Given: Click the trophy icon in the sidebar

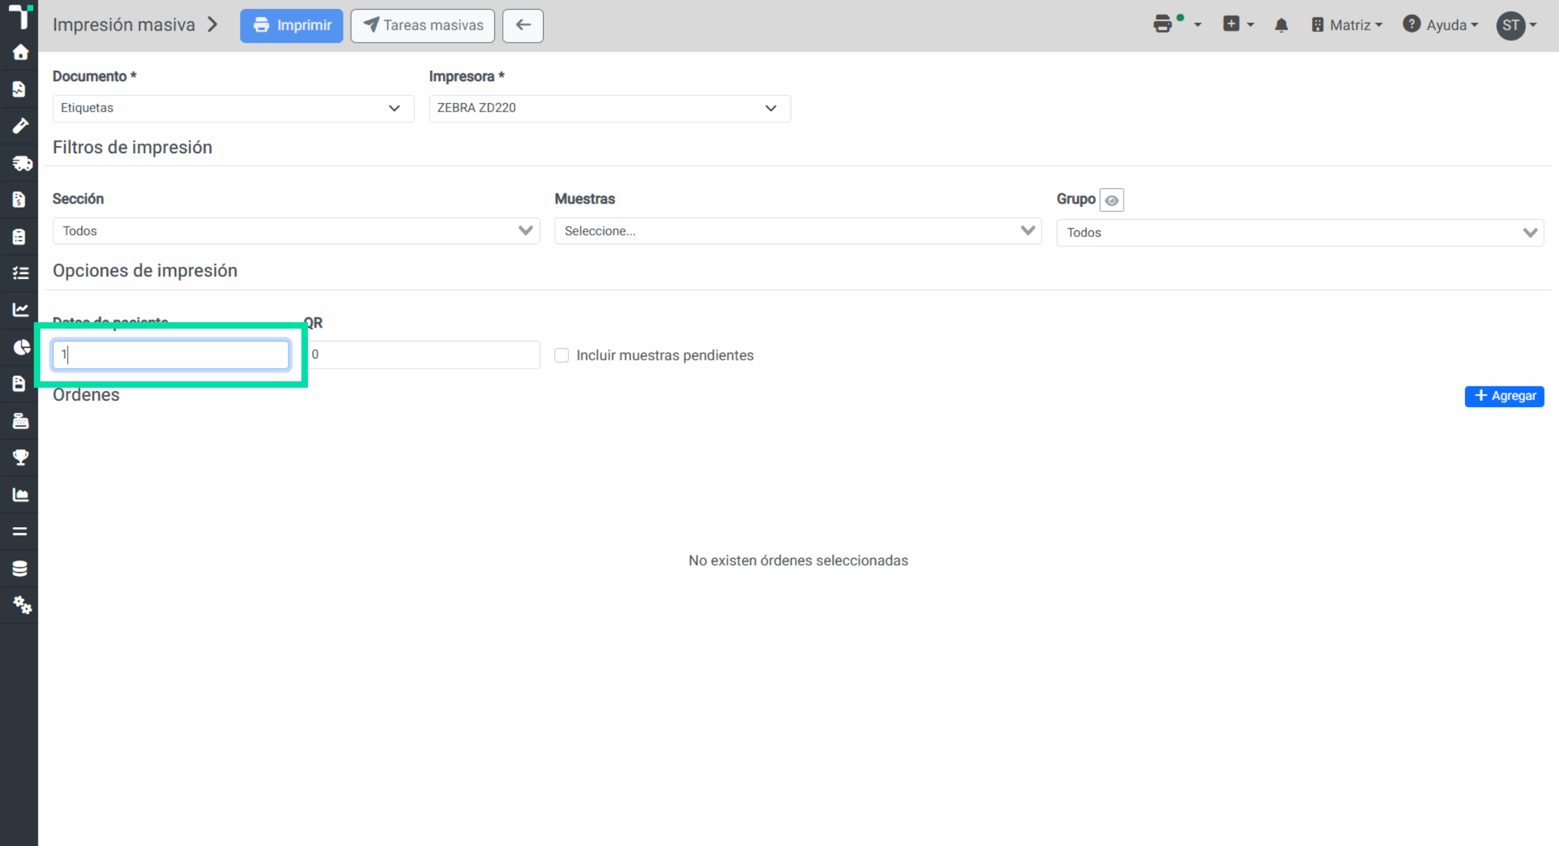Looking at the screenshot, I should tap(20, 458).
